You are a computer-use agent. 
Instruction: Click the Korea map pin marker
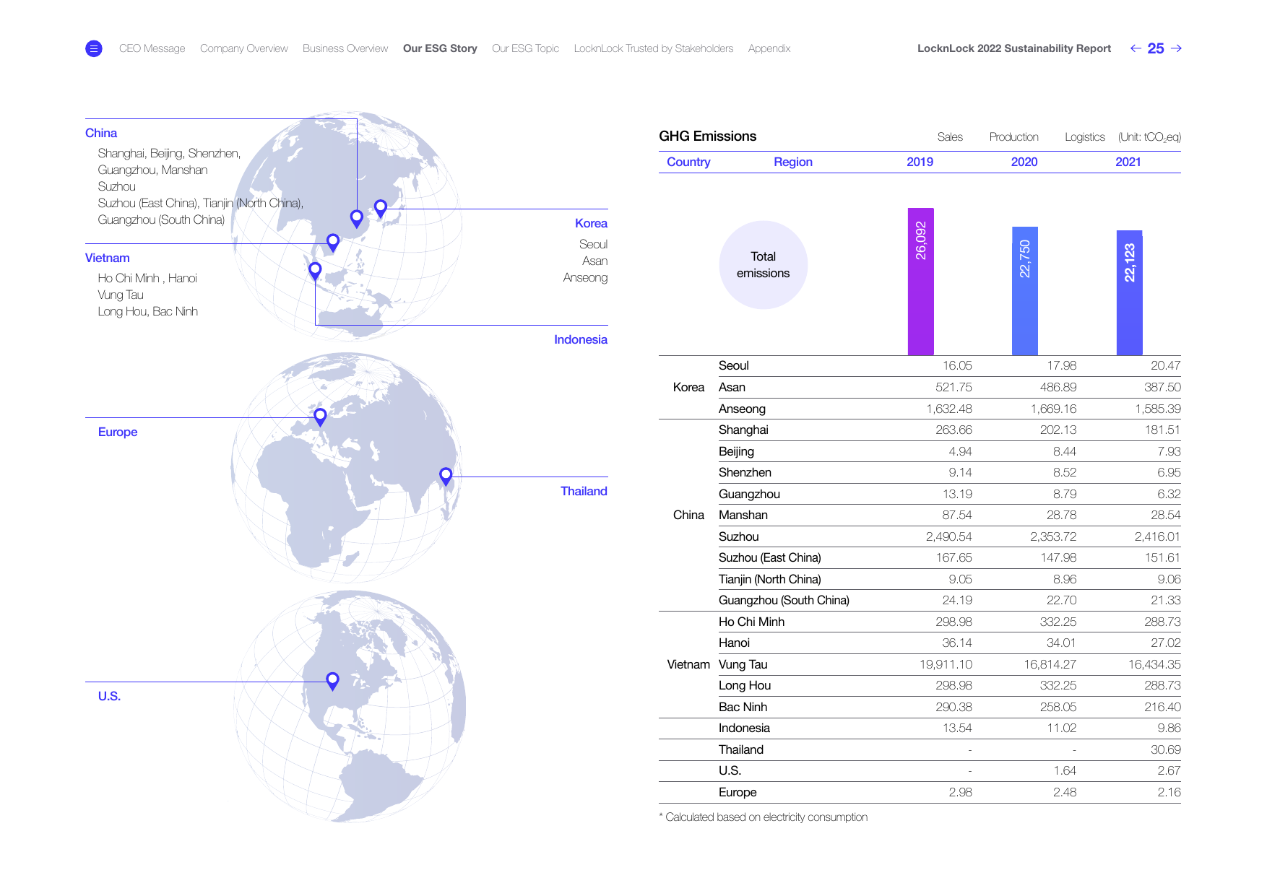381,209
